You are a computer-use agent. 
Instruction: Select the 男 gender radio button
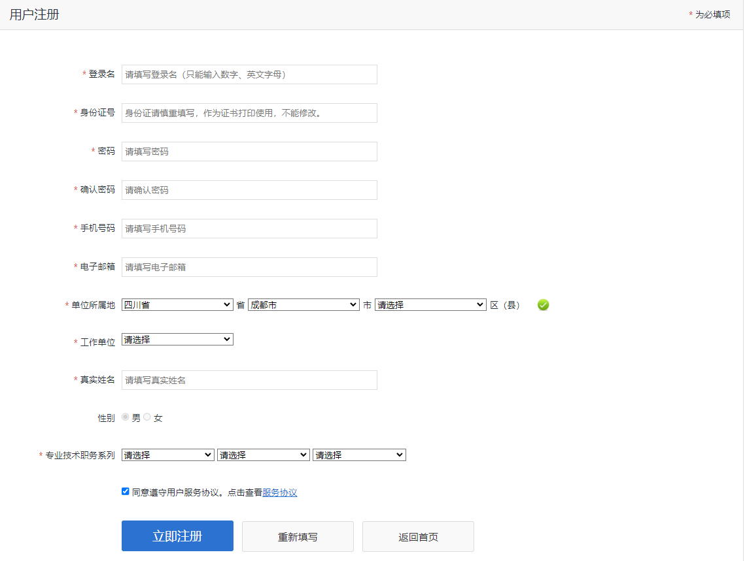(126, 417)
